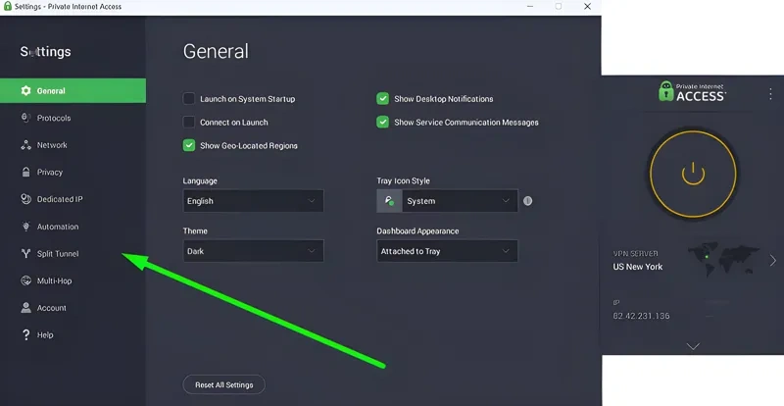Viewport: 784px width, 406px height.
Task: Click the Account person icon
Action: click(x=26, y=308)
